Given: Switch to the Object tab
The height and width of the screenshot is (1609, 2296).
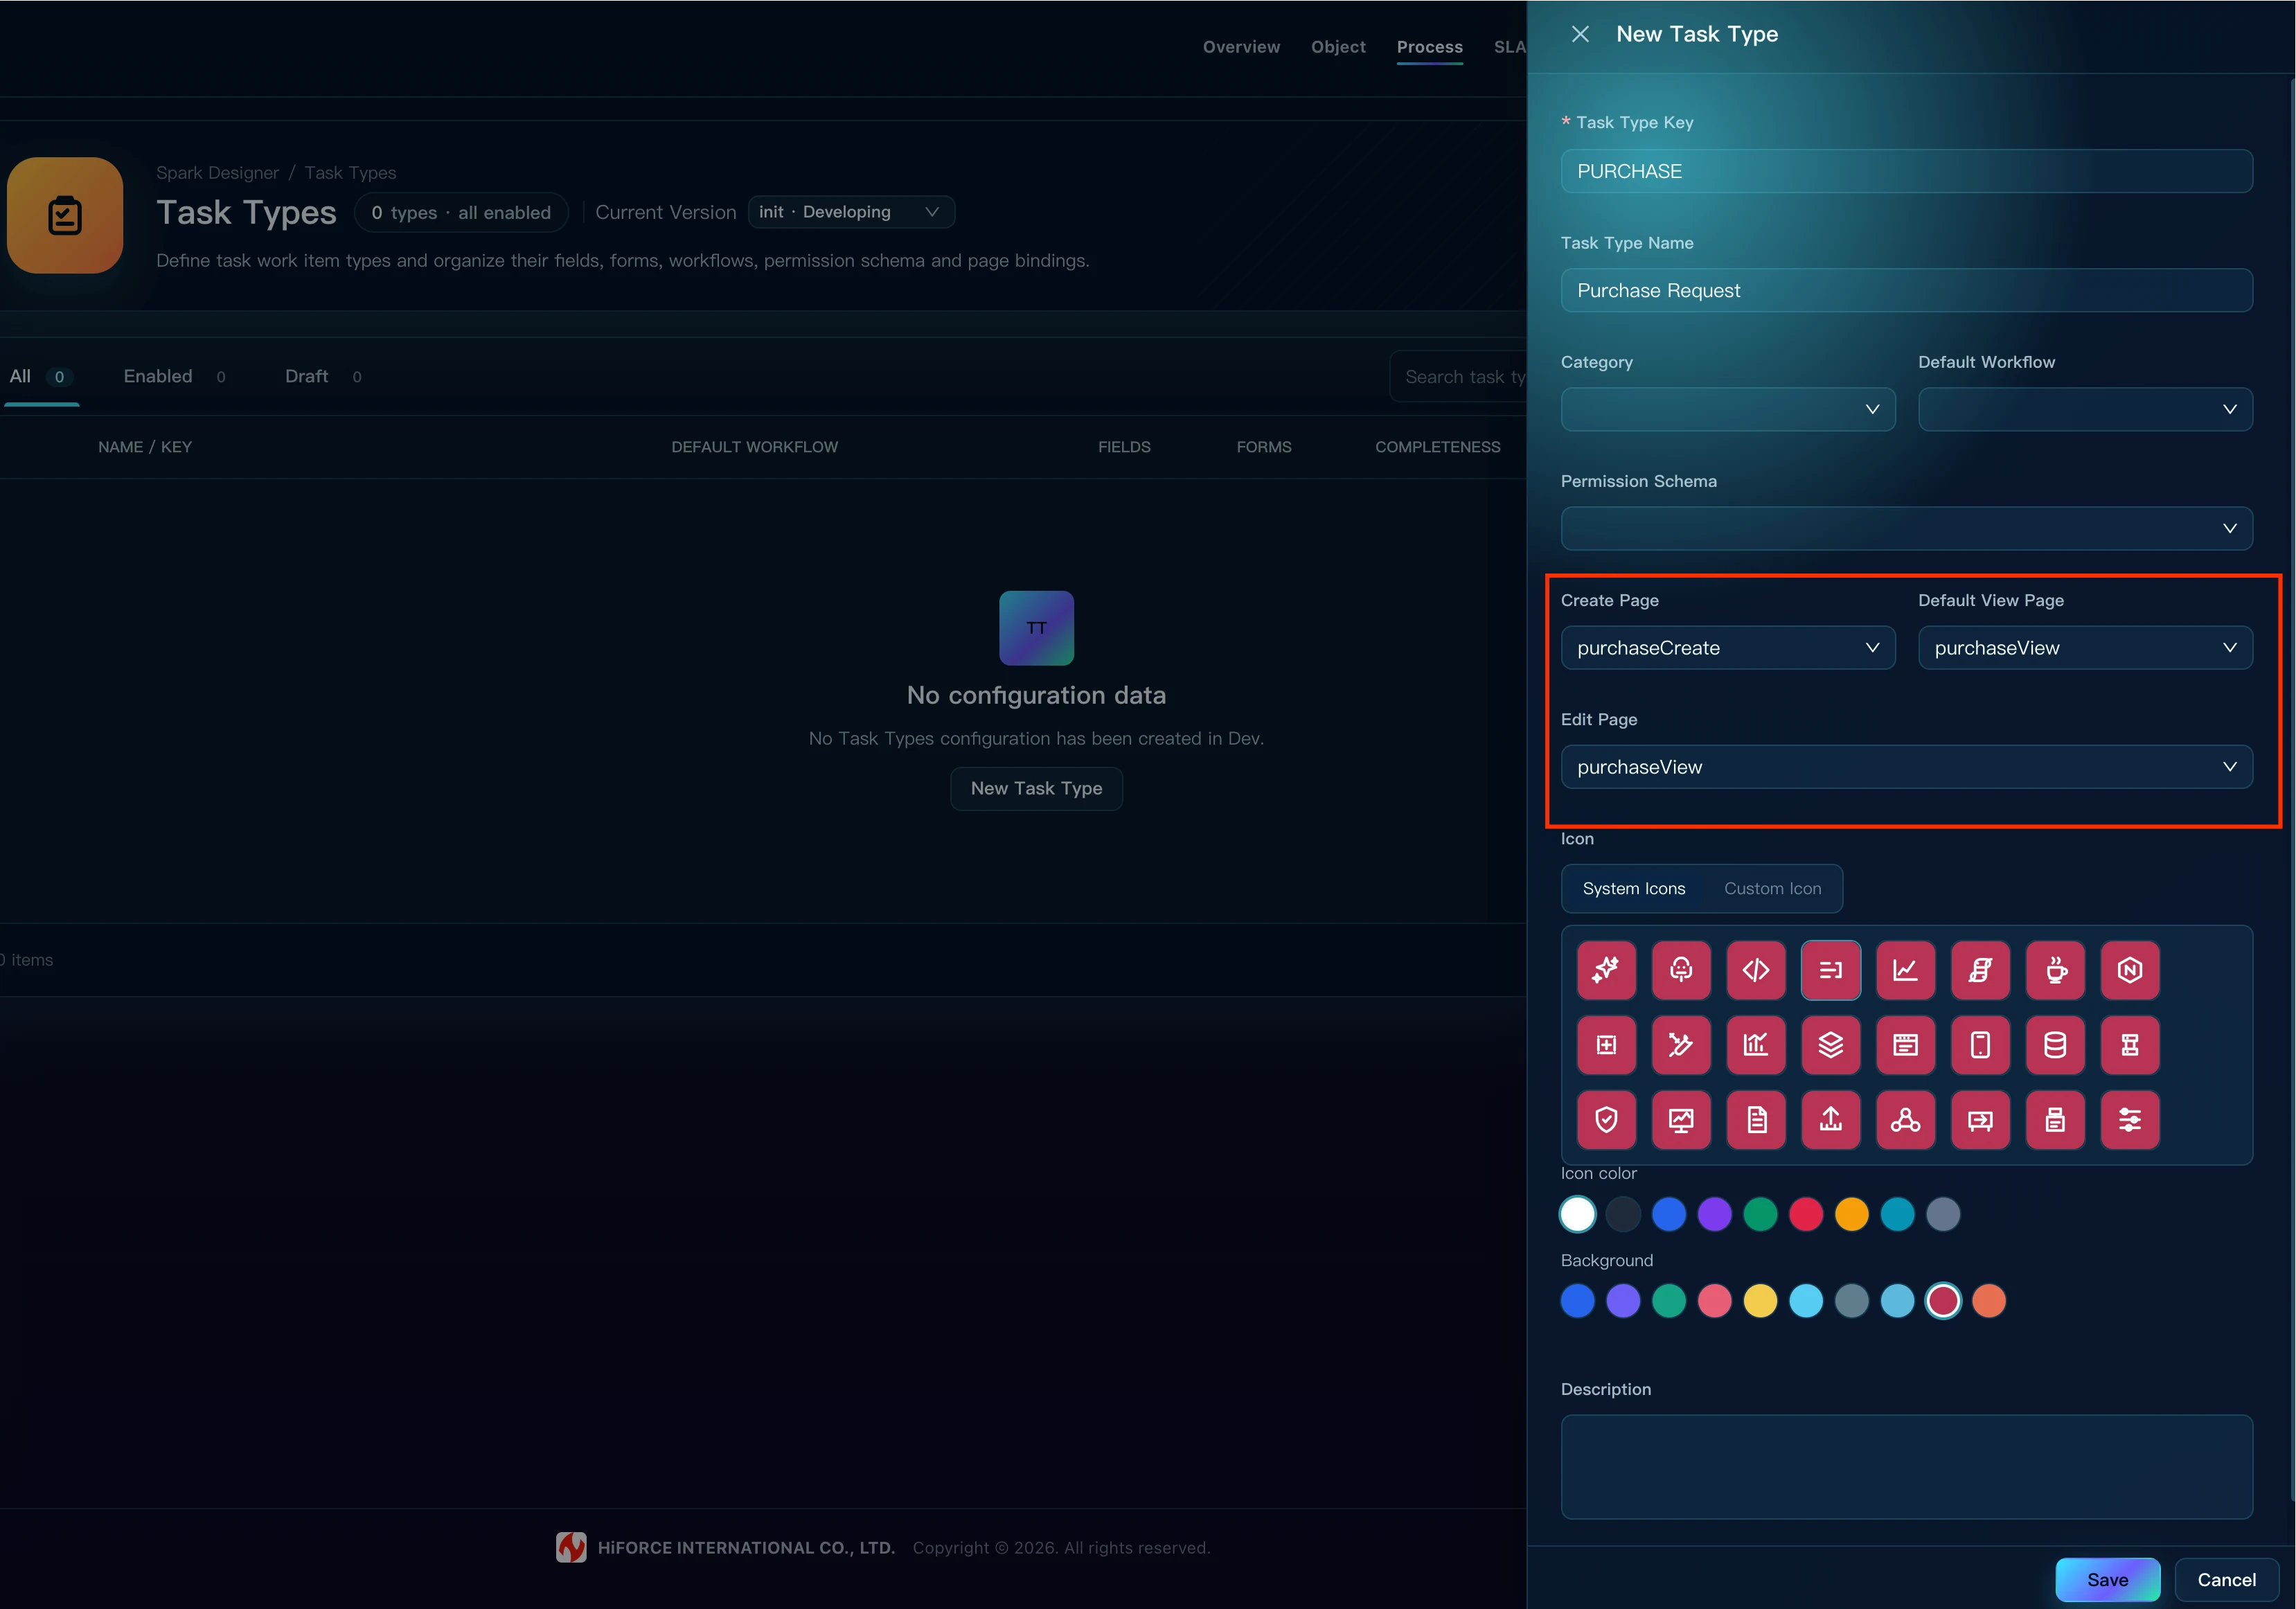Looking at the screenshot, I should pyautogui.click(x=1338, y=47).
